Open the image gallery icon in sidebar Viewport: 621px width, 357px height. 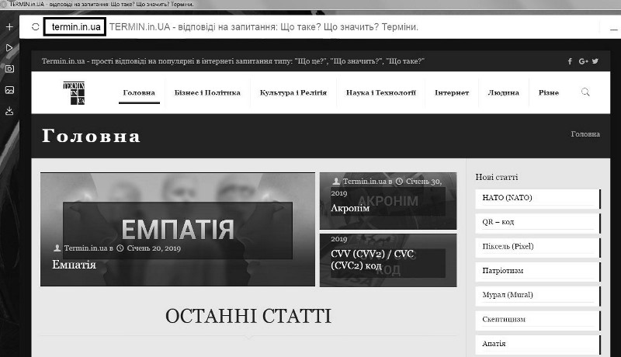pos(9,90)
